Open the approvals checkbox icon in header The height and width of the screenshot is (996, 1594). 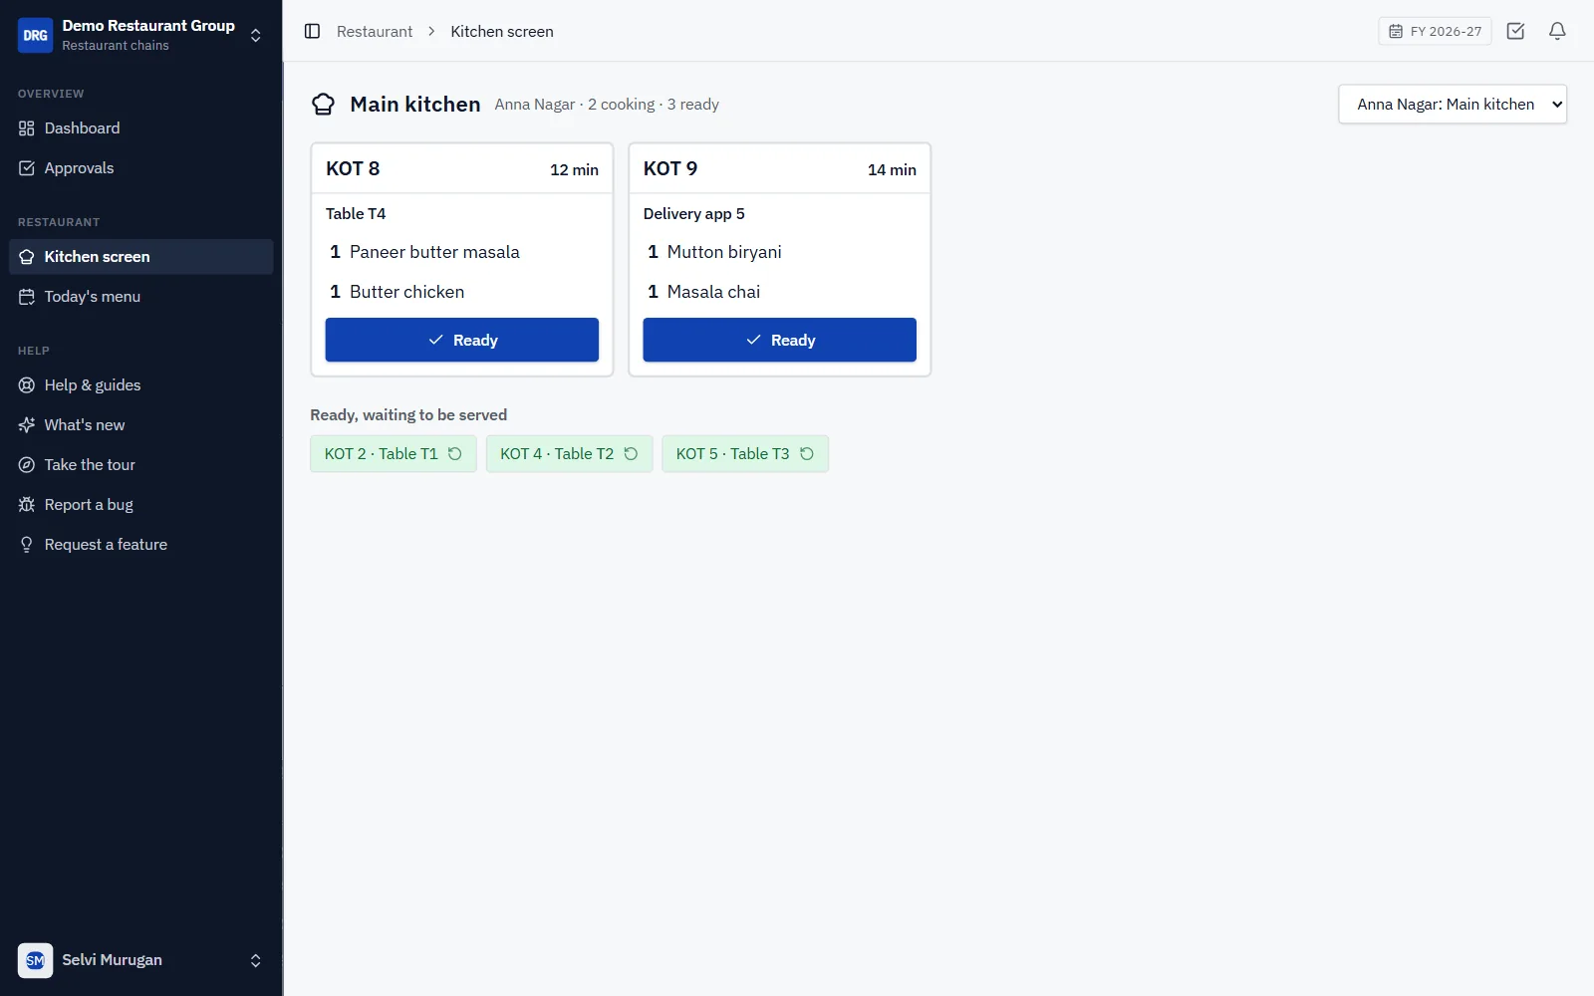(x=1515, y=31)
